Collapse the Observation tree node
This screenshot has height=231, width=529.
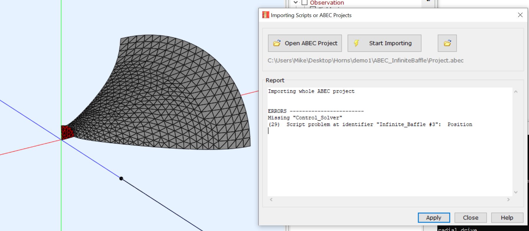coord(296,2)
